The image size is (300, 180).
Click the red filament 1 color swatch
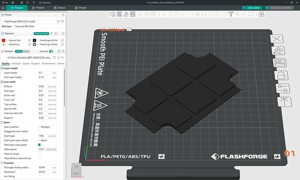tap(3, 40)
